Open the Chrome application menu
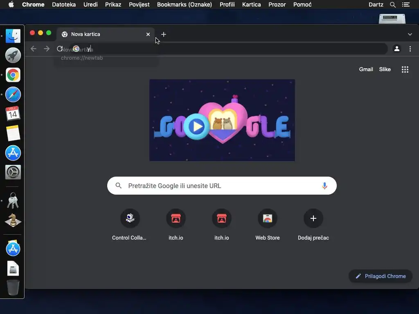This screenshot has width=419, height=314. point(33,4)
